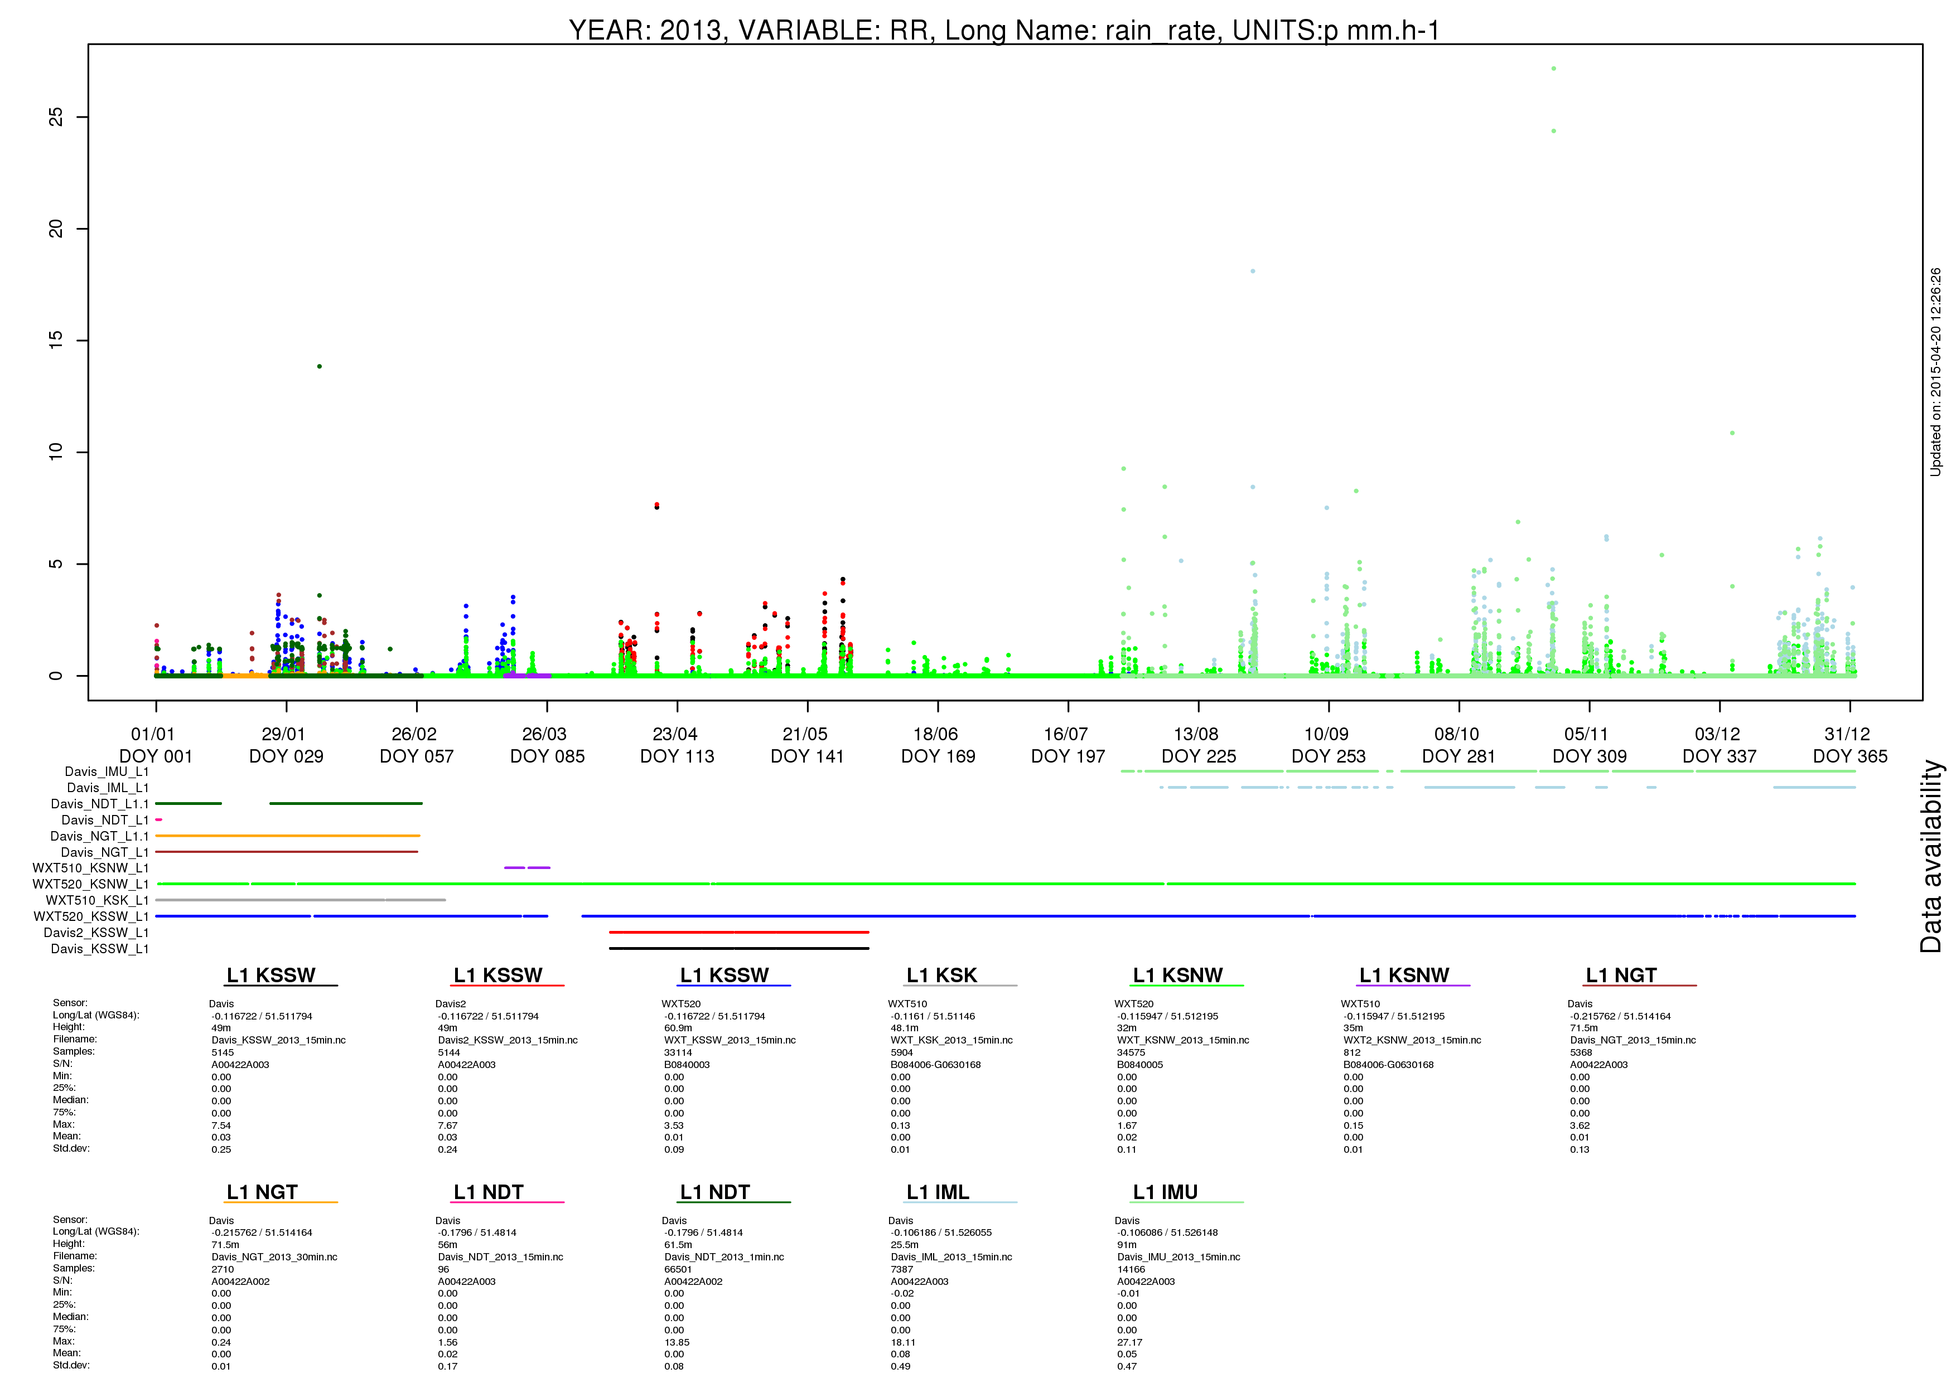Image resolution: width=1956 pixels, height=1383 pixels.
Task: Click the blue WXT520_KSSW_L1 availability bar
Action: [x=1005, y=916]
